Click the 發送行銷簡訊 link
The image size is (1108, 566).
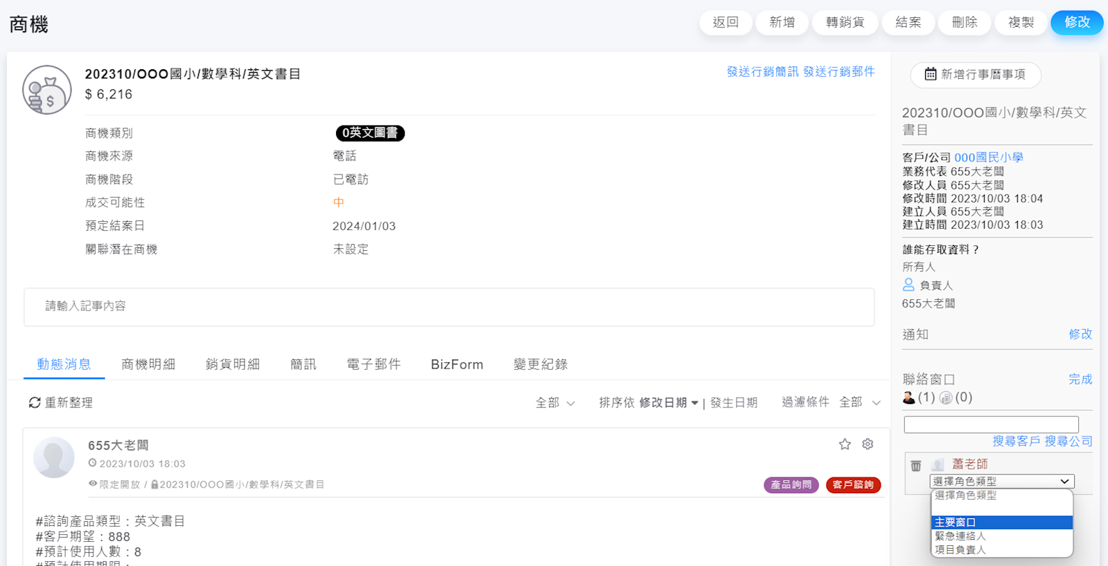762,71
